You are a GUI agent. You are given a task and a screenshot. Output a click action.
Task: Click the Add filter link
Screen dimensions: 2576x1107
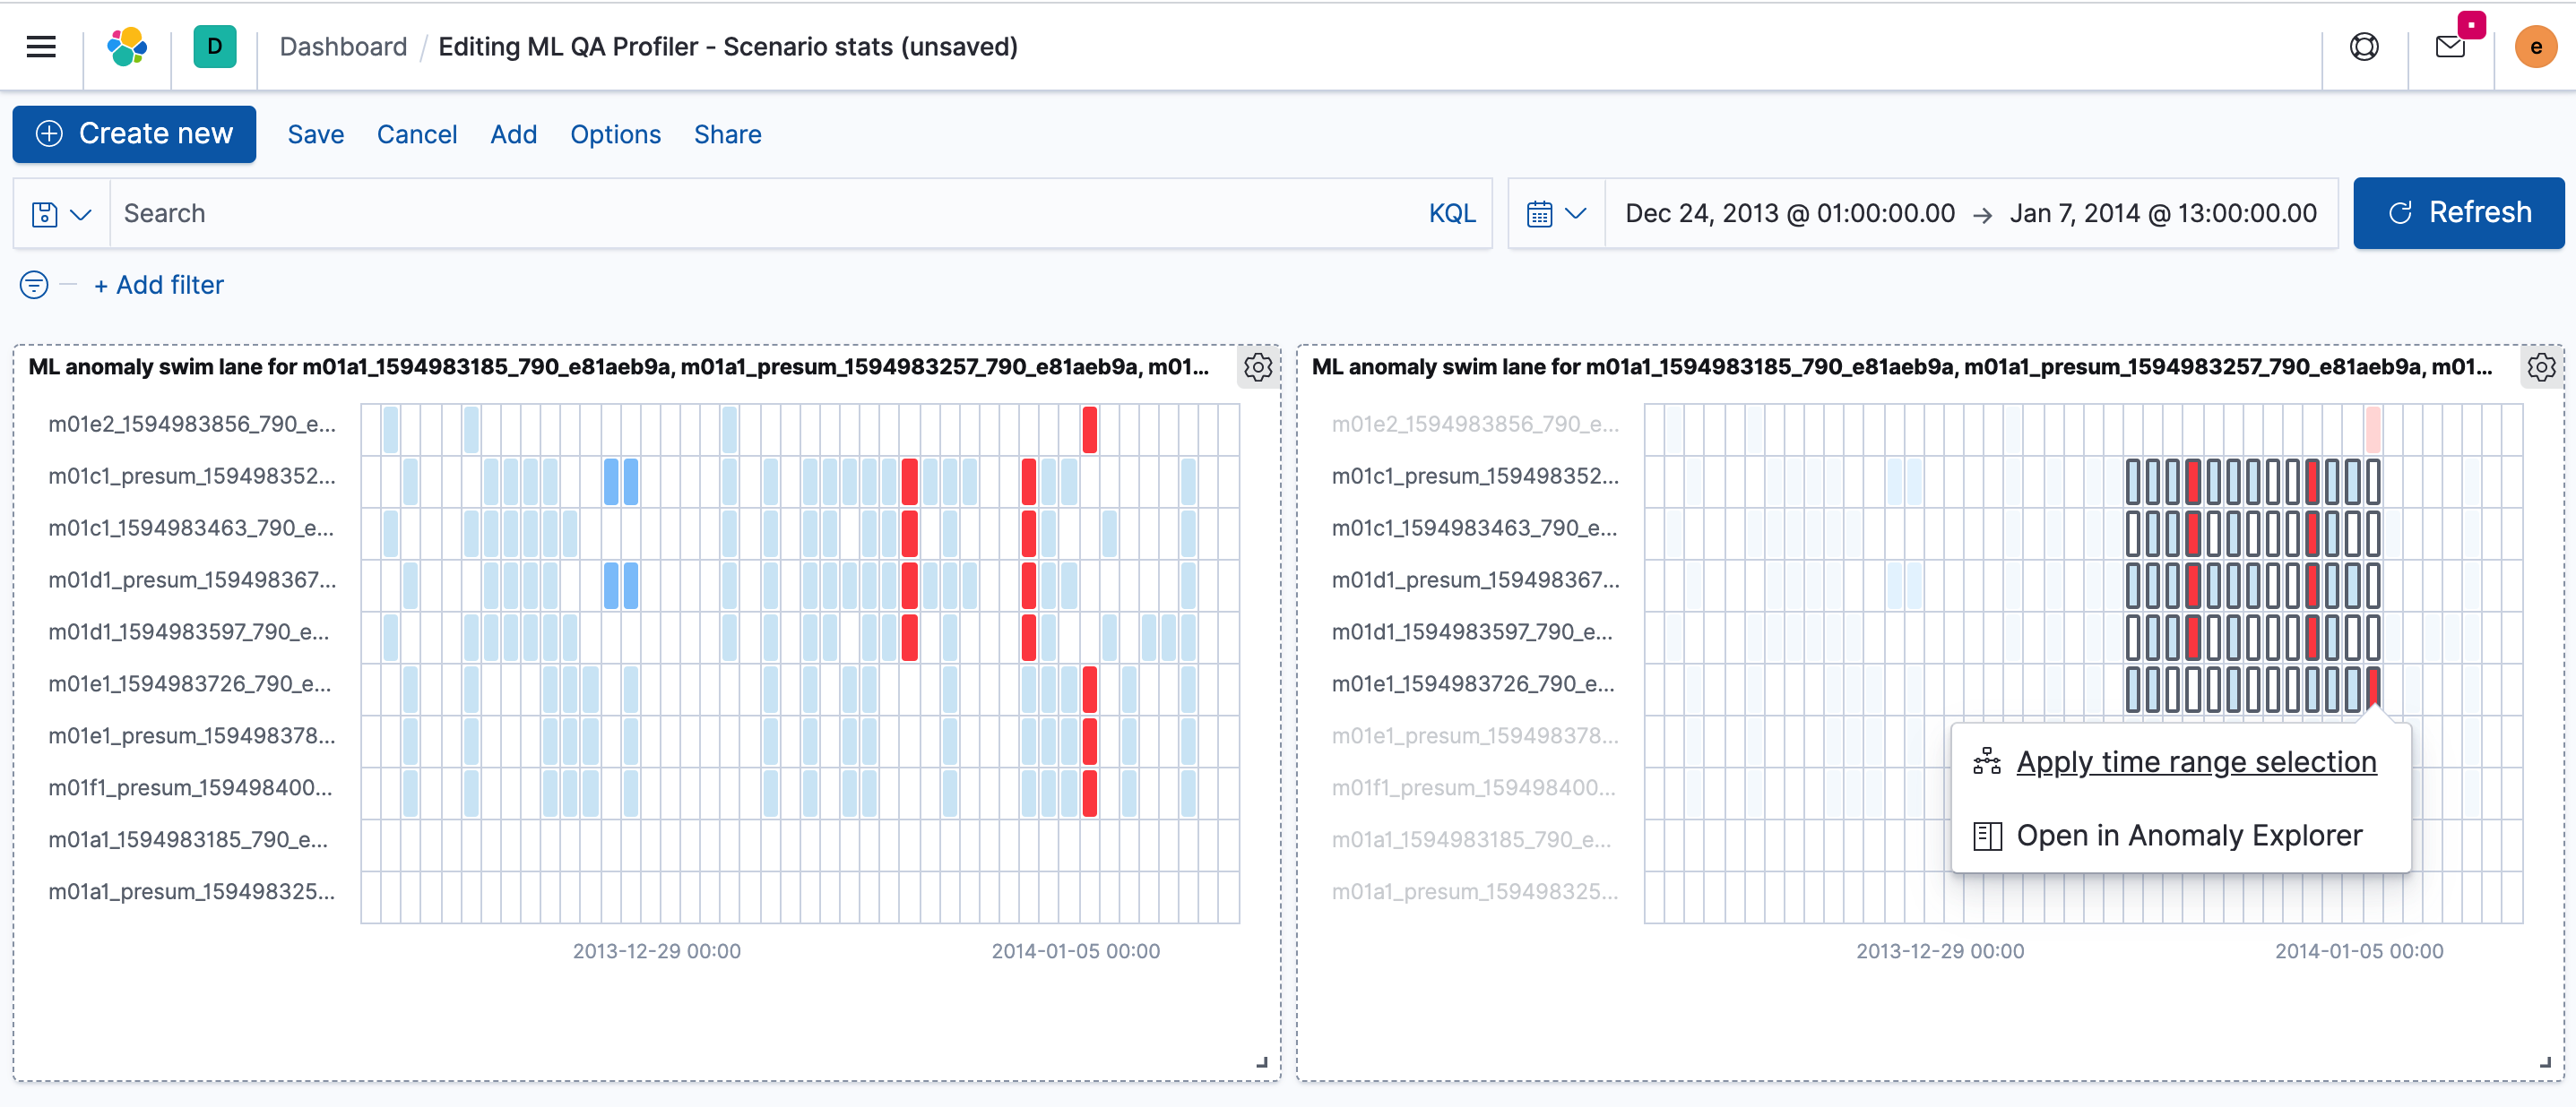pyautogui.click(x=159, y=286)
